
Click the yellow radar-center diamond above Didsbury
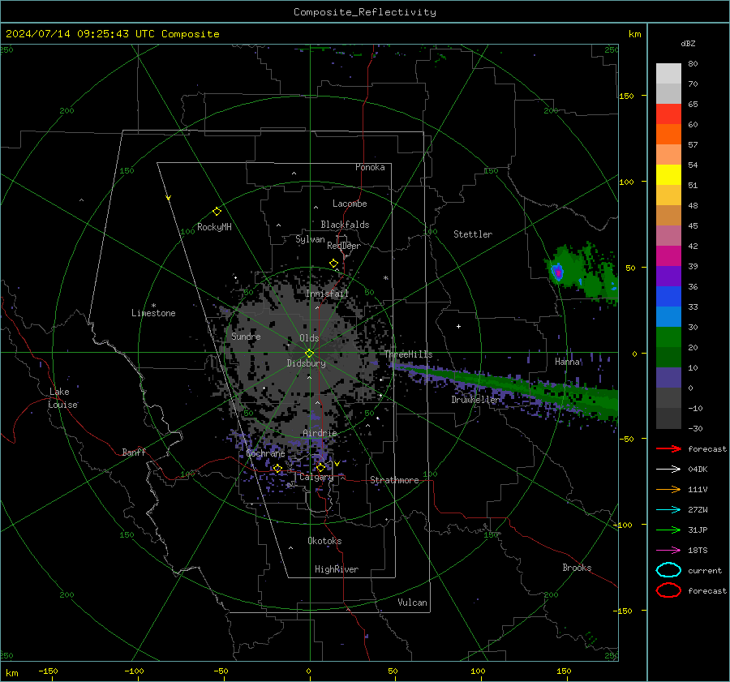tap(309, 354)
